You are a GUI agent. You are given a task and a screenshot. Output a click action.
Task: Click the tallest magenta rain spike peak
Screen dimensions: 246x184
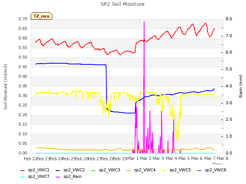pyautogui.click(x=144, y=22)
